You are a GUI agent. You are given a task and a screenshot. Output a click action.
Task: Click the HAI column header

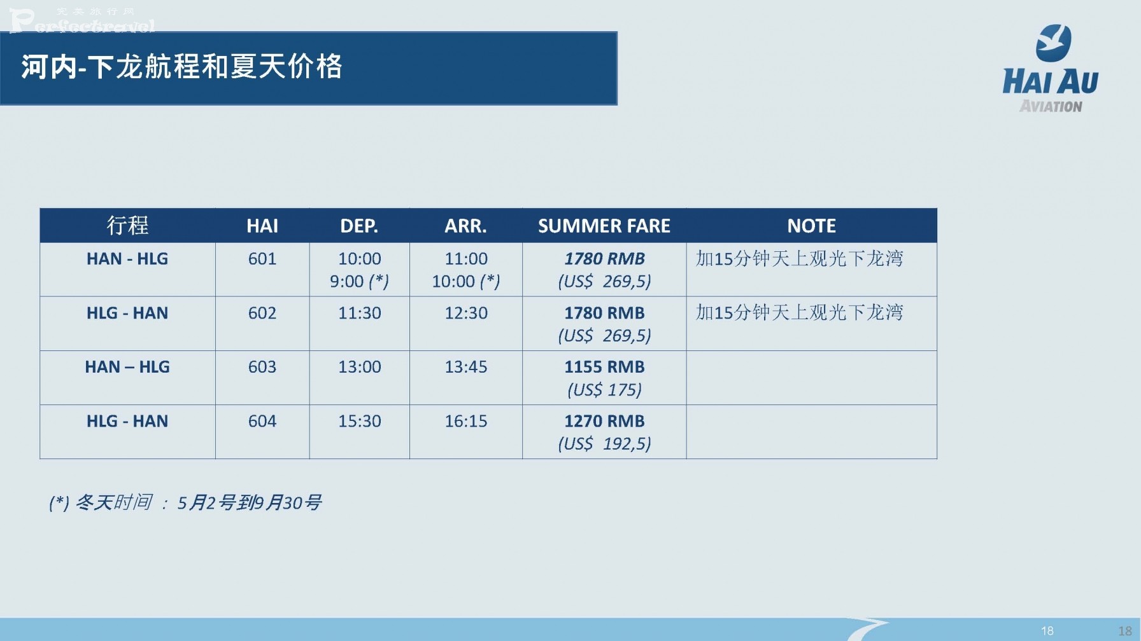click(x=262, y=225)
